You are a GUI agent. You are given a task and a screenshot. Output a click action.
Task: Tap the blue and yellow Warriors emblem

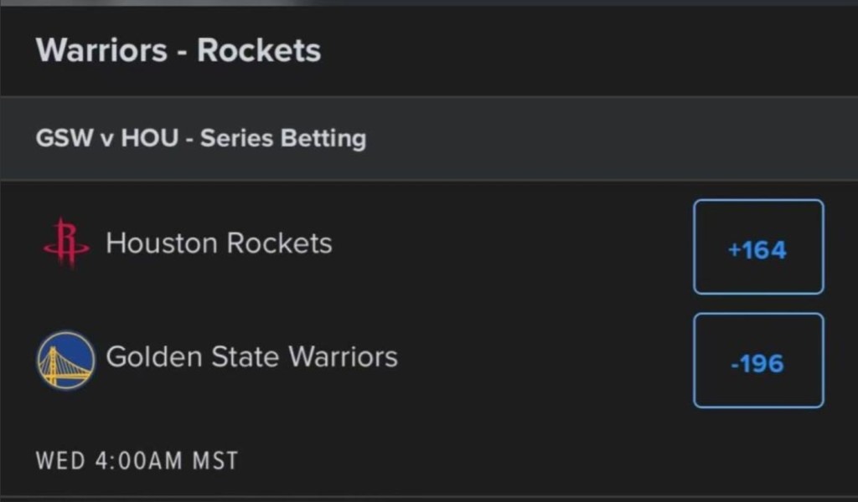click(x=65, y=360)
